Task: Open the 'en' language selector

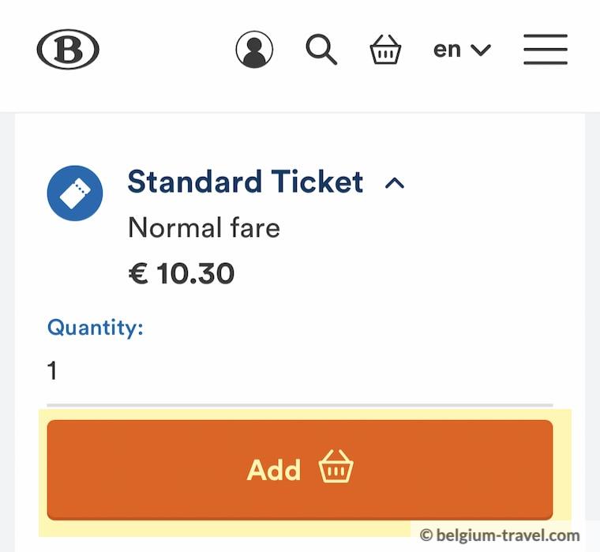Action: tap(447, 50)
